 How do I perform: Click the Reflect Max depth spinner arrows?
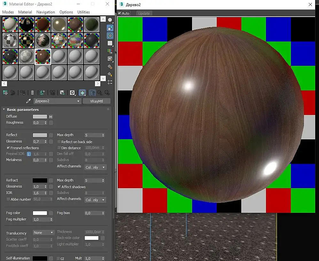(x=103, y=135)
